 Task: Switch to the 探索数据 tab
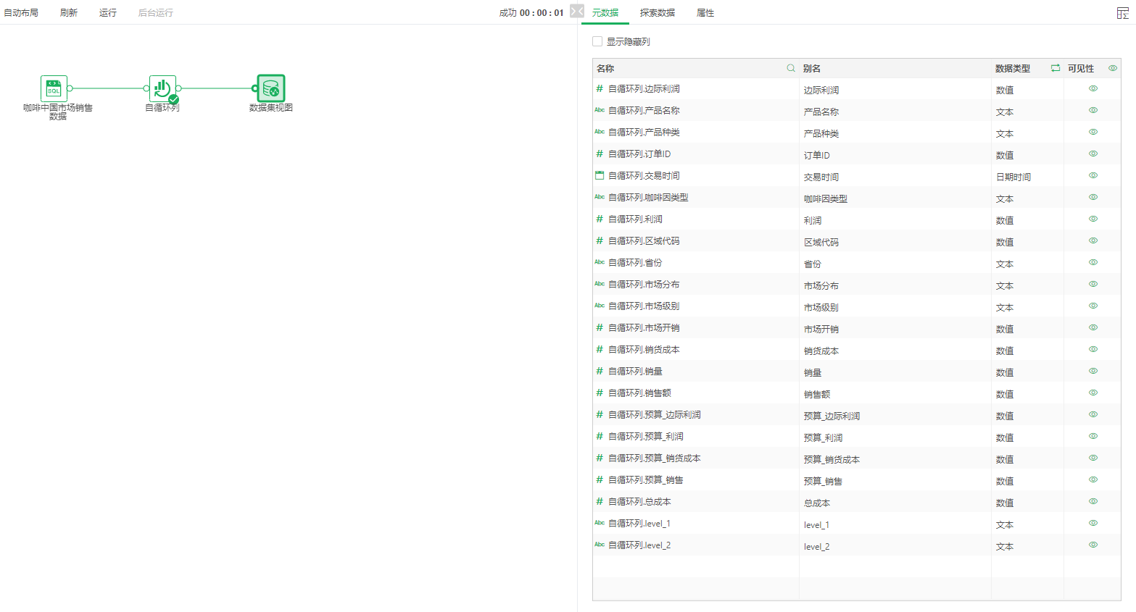(657, 13)
